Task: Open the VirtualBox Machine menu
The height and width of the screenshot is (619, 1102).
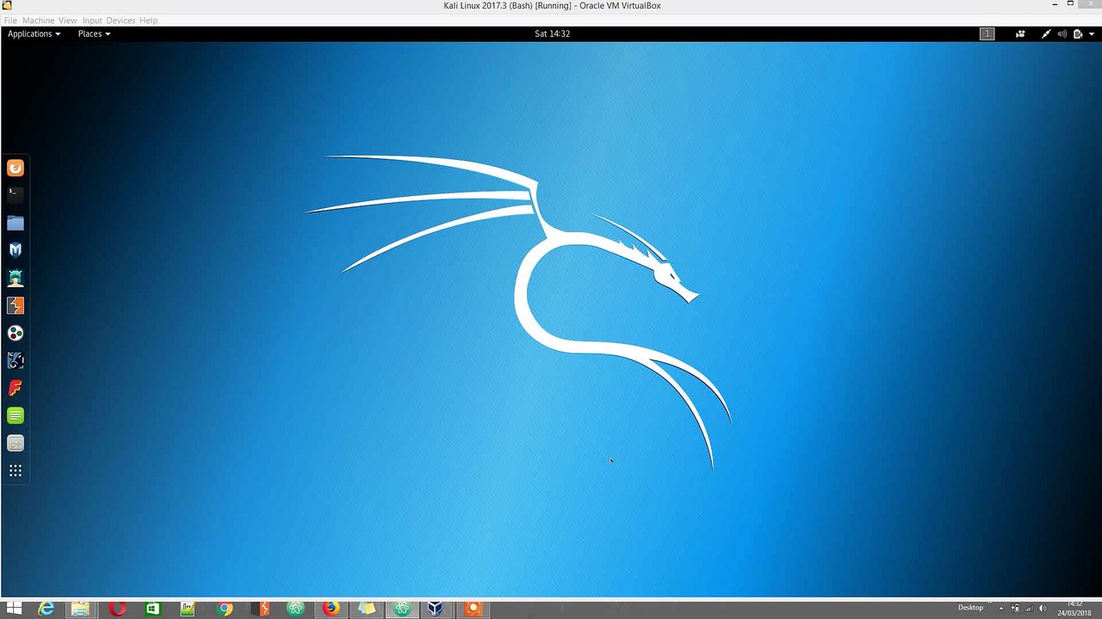Action: (x=38, y=21)
